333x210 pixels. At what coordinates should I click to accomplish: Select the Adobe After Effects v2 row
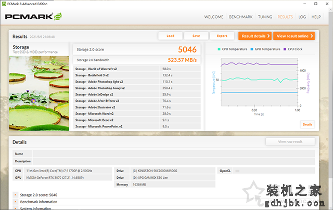tap(137, 101)
